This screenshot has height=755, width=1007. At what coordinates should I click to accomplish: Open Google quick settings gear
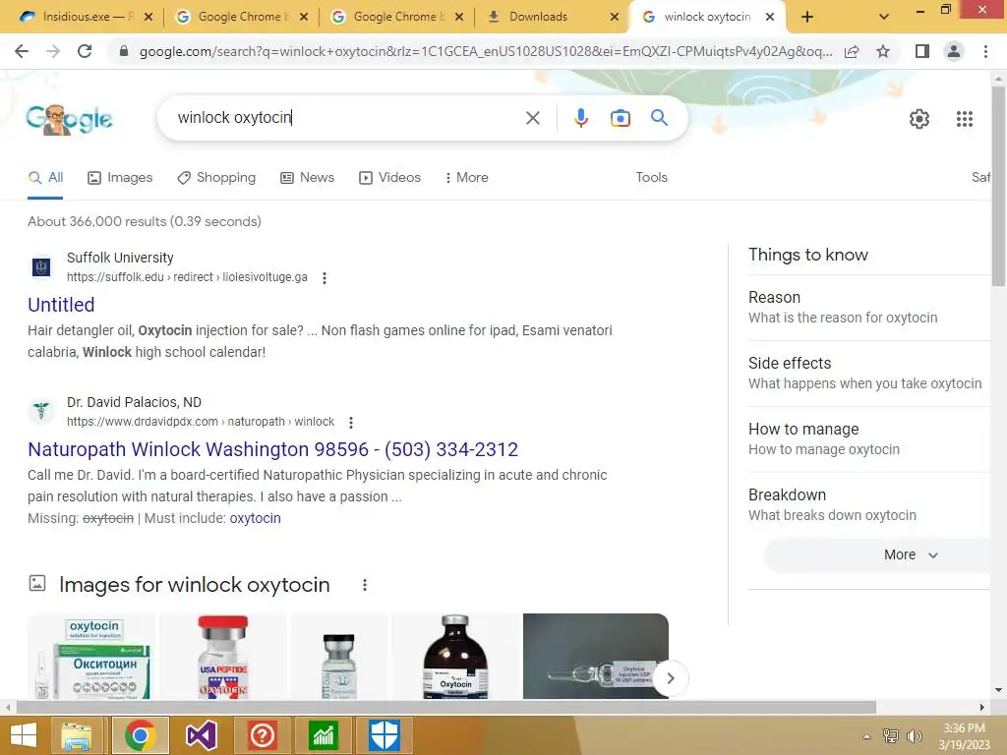point(919,119)
